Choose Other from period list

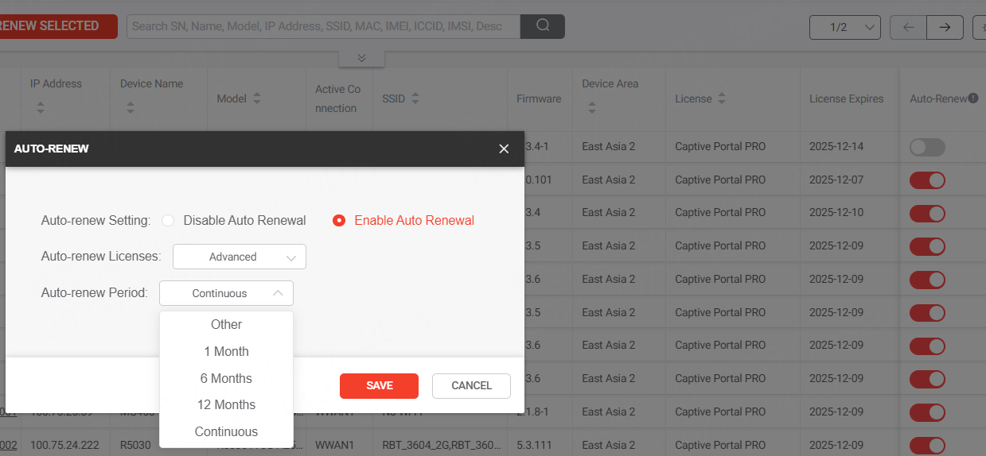coord(226,324)
